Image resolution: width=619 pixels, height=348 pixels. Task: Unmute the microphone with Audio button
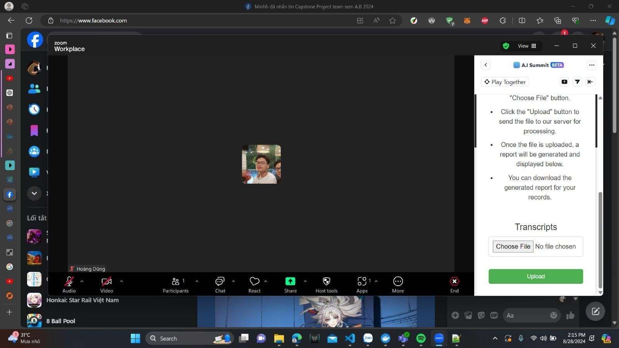pos(69,285)
